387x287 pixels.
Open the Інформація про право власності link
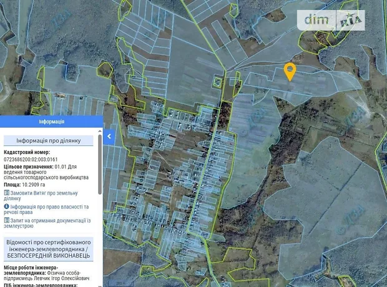click(x=50, y=209)
